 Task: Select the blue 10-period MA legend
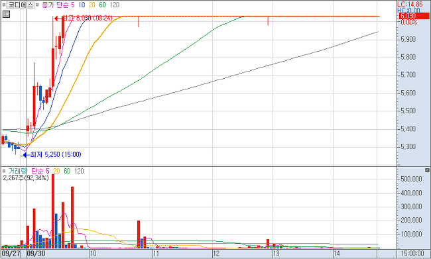[82, 5]
